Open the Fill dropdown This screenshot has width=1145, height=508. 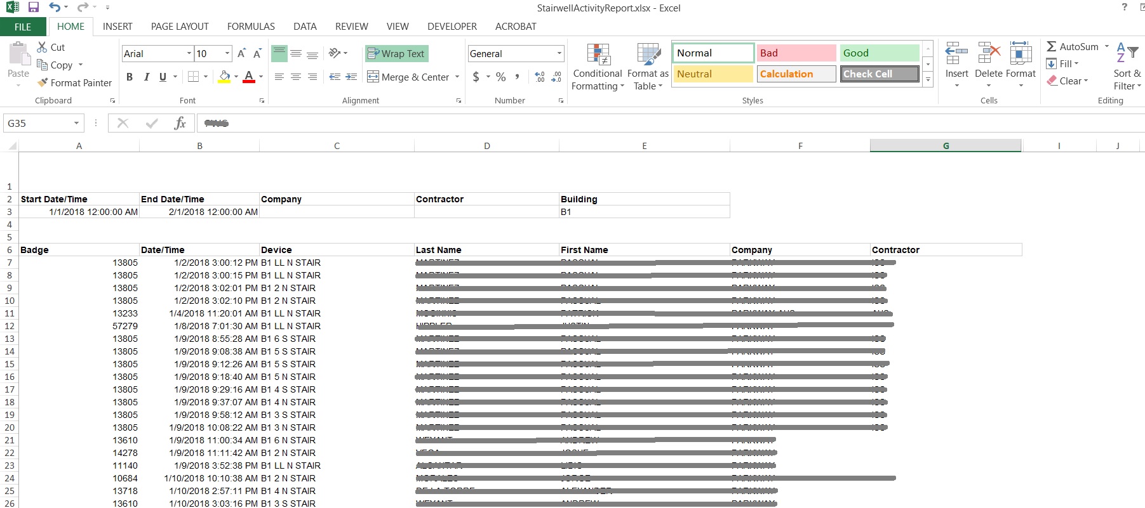pos(1063,63)
